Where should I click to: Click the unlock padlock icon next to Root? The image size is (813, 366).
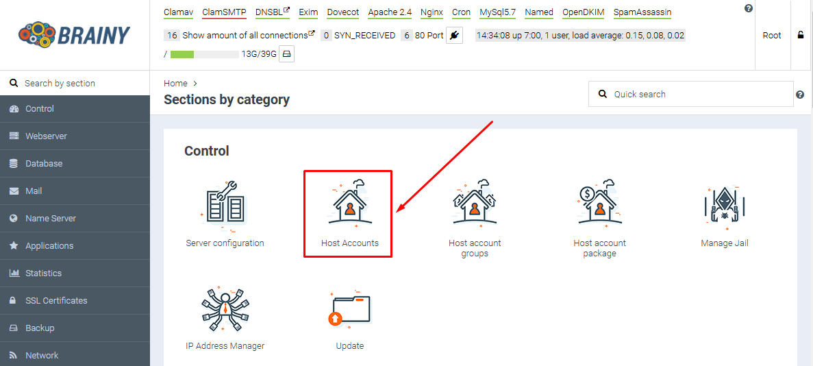click(801, 36)
